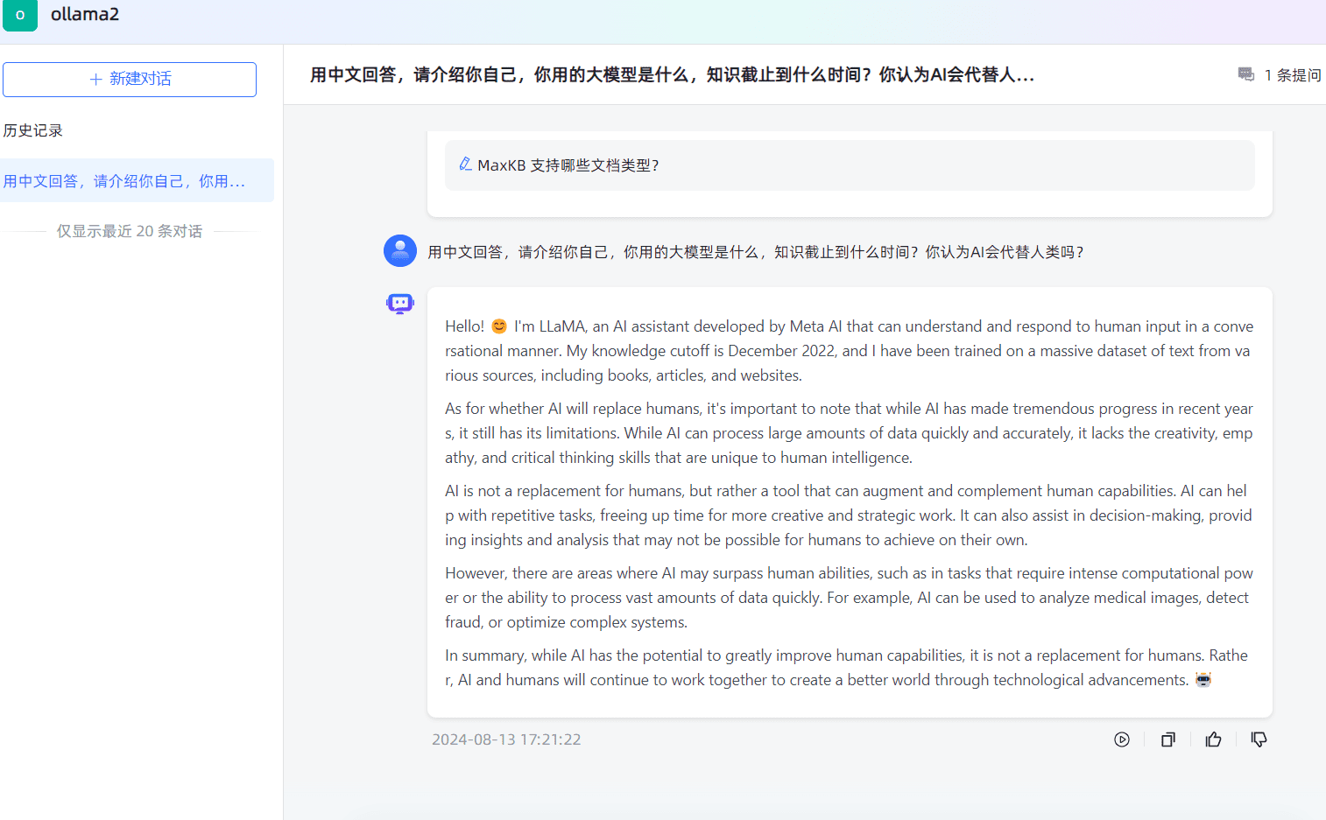The image size is (1326, 820).
Task: Click the 仅显示最近 20 条对话 notice
Action: [130, 231]
